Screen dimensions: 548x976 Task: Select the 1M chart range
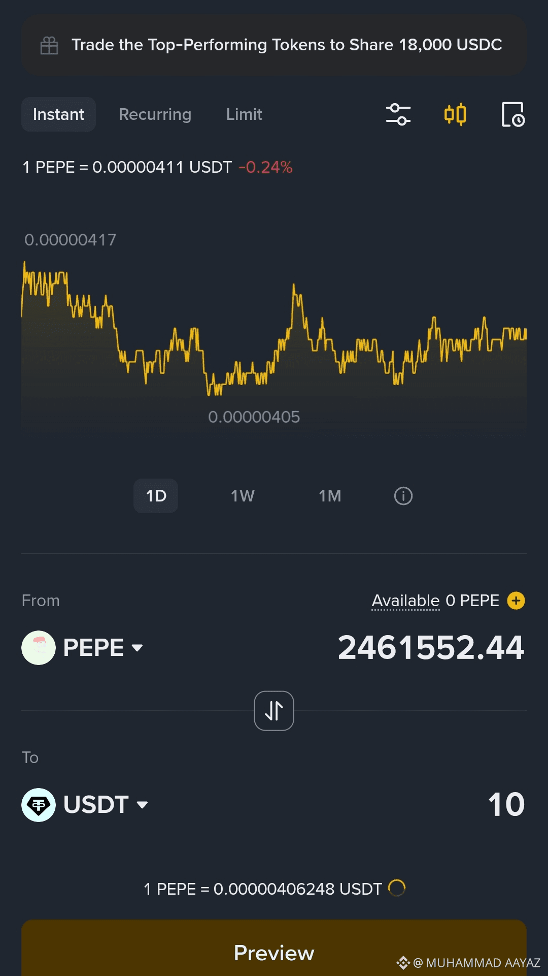(330, 496)
